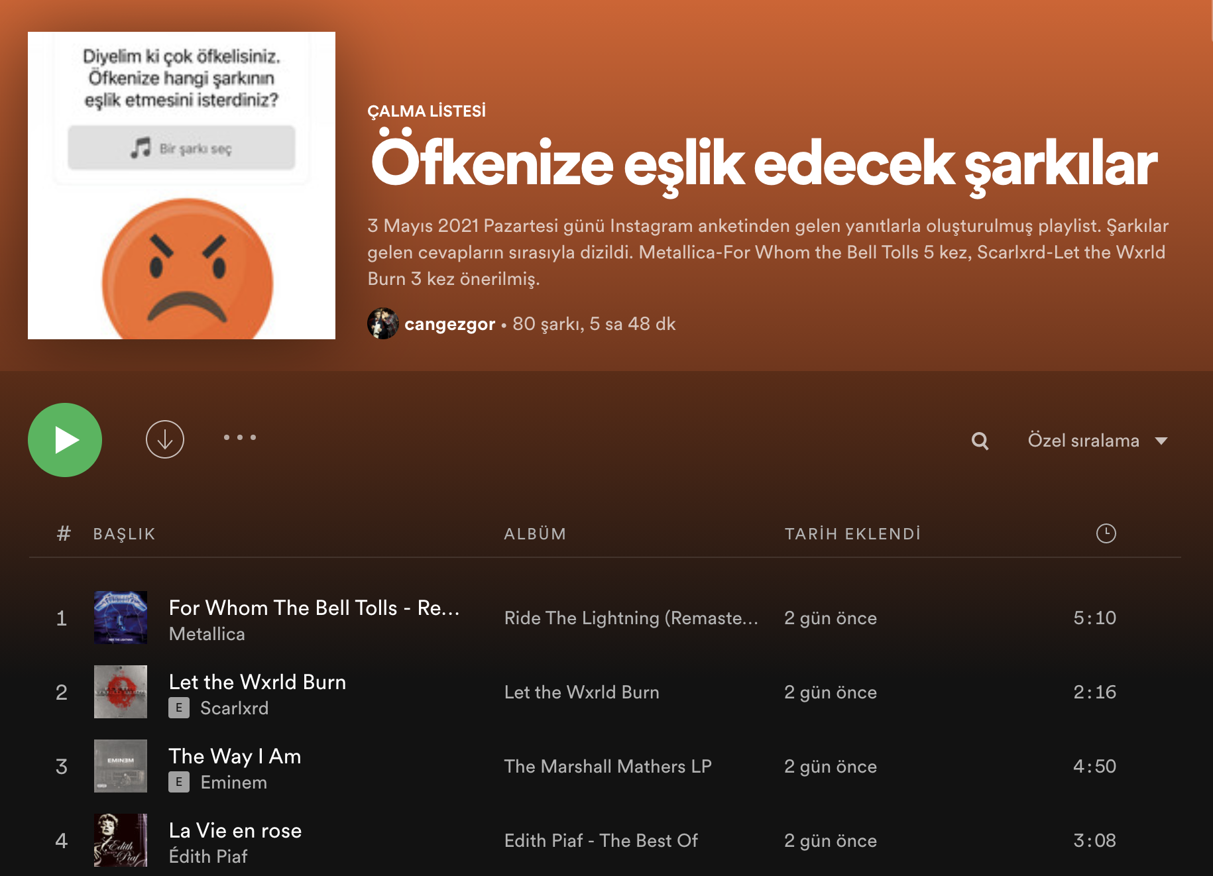This screenshot has height=876, width=1213.
Task: Click the download playlist icon
Action: coord(164,439)
